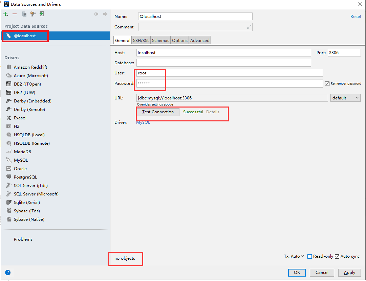366x281 pixels.
Task: Confirm with the OK button
Action: 297,273
